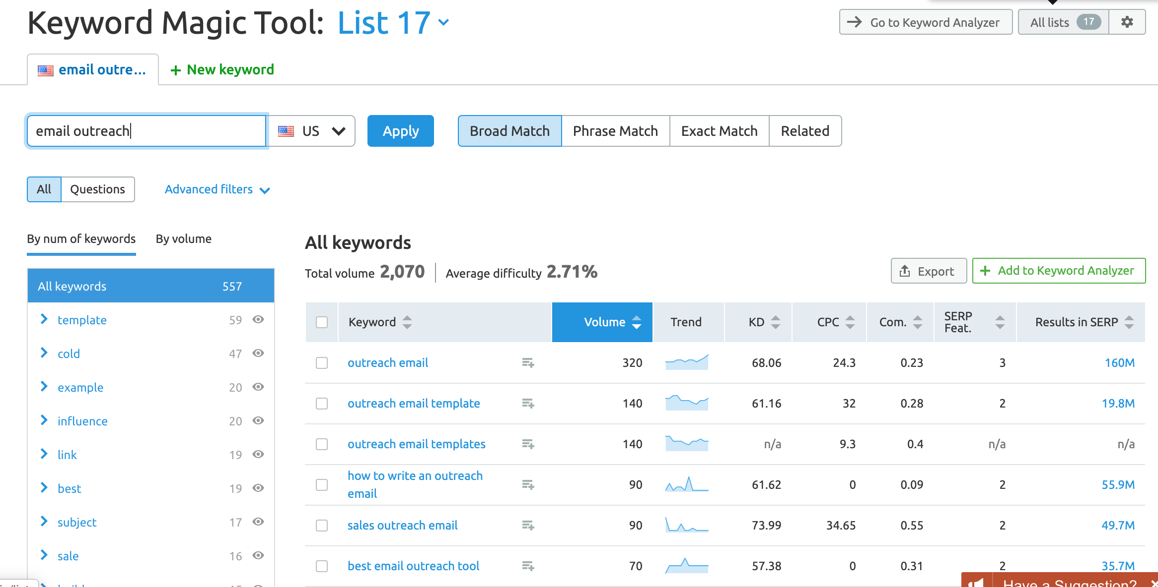Open list settings gear icon
The height and width of the screenshot is (587, 1158).
click(x=1127, y=22)
